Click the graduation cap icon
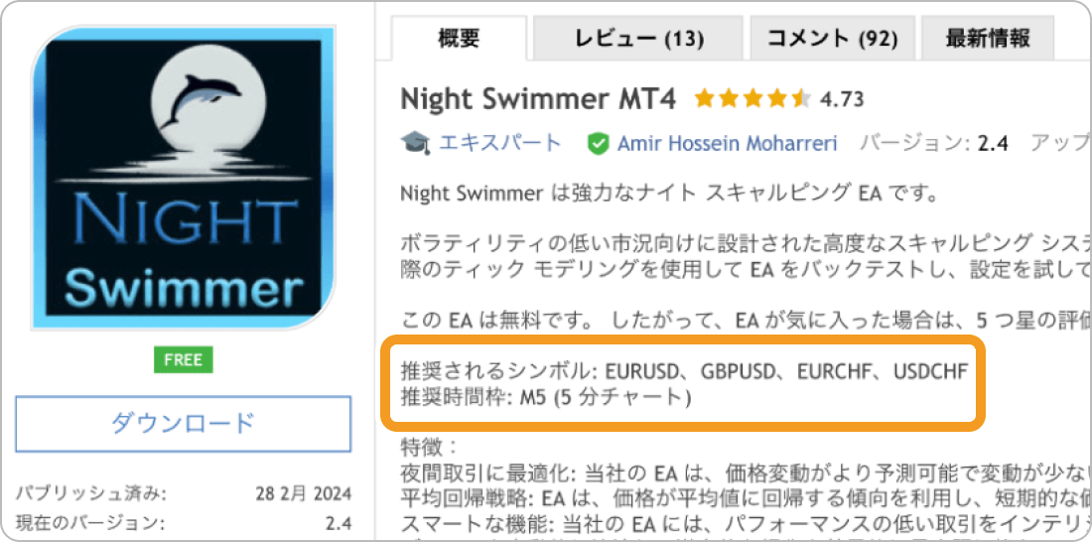 click(415, 143)
